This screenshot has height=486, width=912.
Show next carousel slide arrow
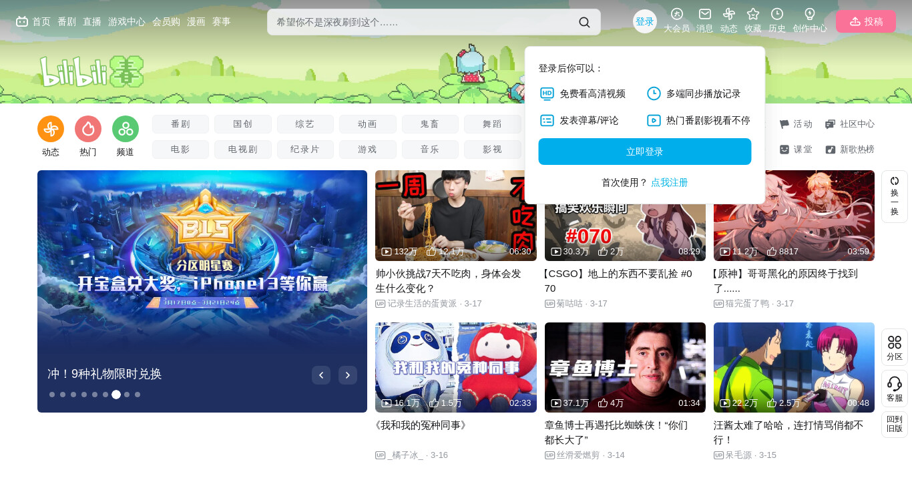(x=348, y=375)
